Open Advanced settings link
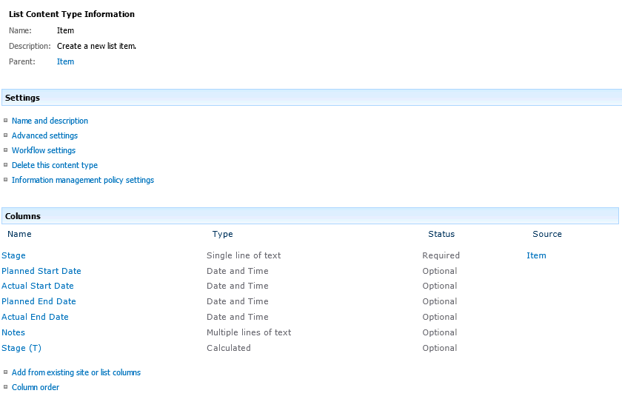The image size is (622, 399). coord(45,135)
